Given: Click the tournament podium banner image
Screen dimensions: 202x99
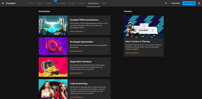Looking at the screenshot, I should coord(144,27).
